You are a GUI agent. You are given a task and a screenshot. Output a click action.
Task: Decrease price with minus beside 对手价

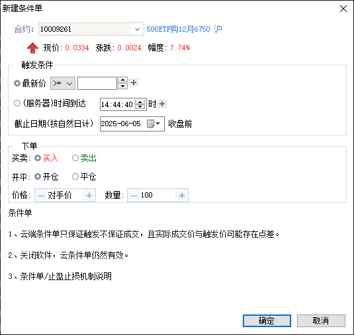[41, 196]
